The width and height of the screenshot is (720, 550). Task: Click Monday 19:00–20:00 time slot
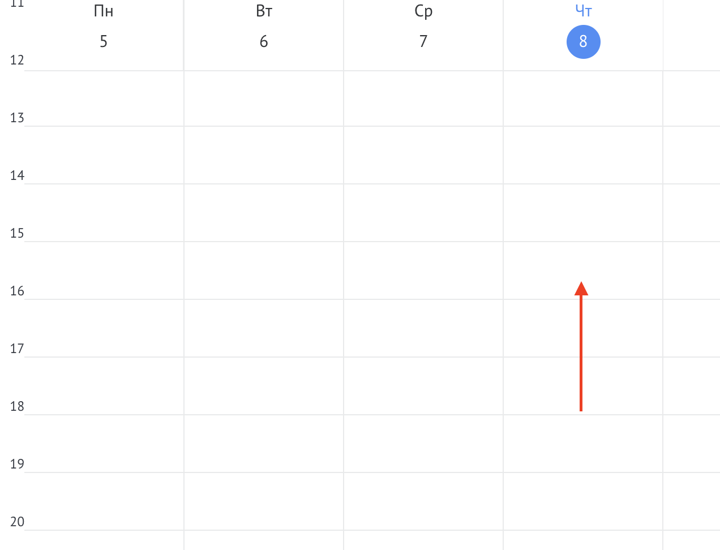[x=104, y=501]
